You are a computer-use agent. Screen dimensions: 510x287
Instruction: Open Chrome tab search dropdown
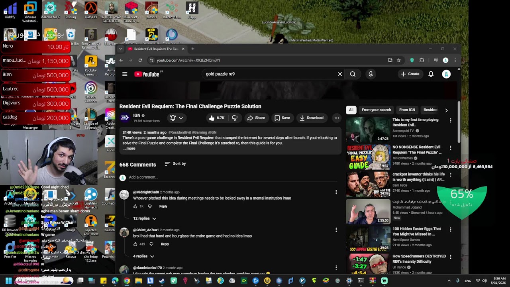[x=120, y=49]
